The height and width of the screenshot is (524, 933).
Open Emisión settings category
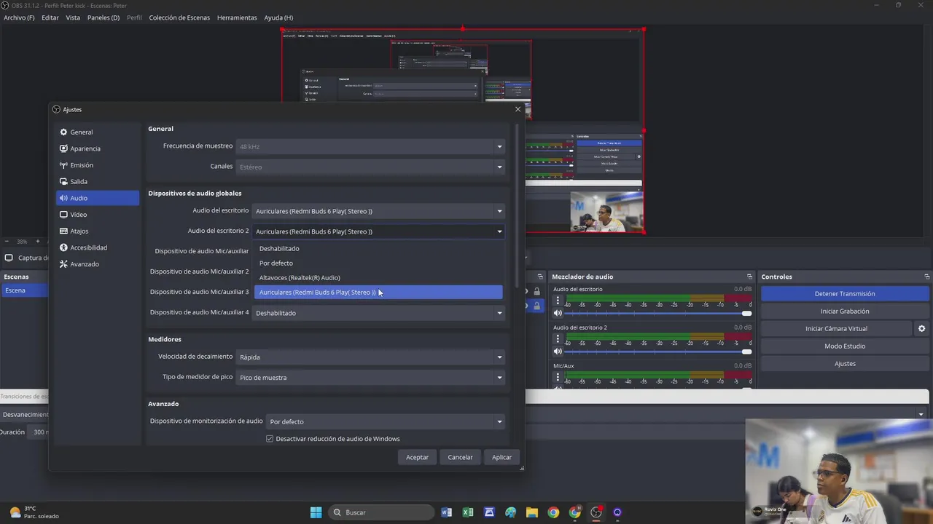(97, 165)
